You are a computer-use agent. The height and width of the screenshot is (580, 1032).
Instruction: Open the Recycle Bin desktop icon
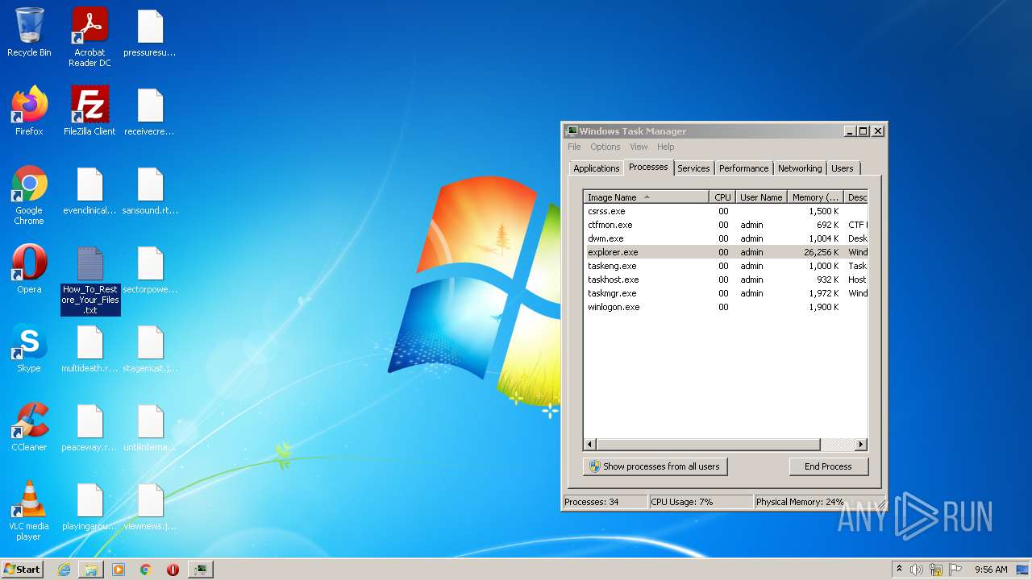[29, 33]
